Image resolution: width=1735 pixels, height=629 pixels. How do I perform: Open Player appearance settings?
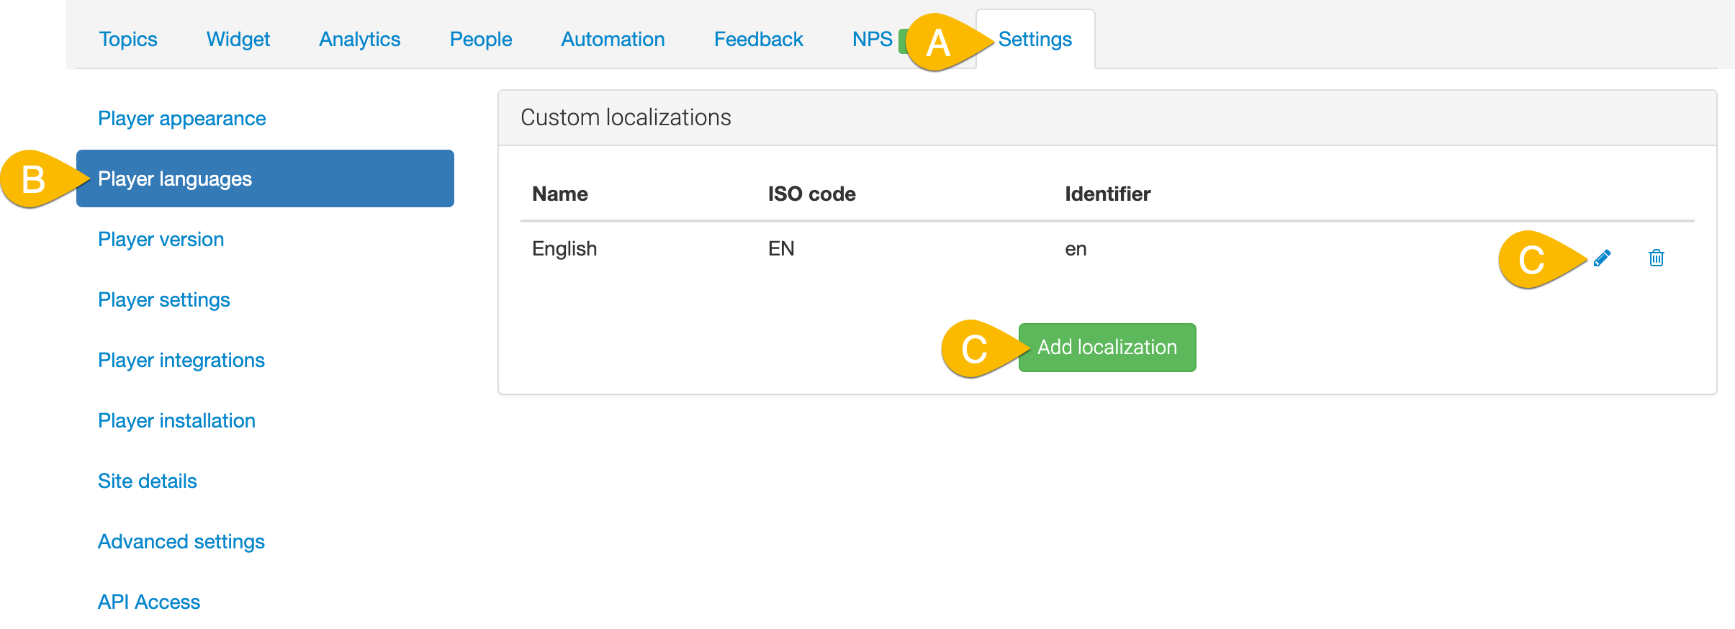pyautogui.click(x=181, y=119)
